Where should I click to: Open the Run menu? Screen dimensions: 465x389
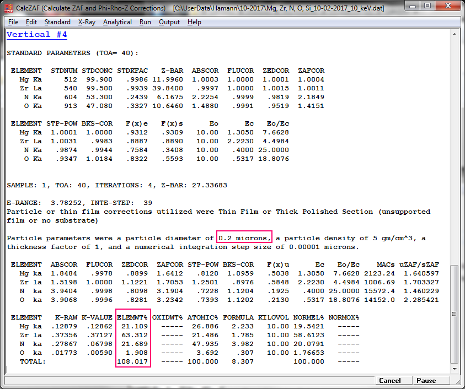tap(145, 22)
